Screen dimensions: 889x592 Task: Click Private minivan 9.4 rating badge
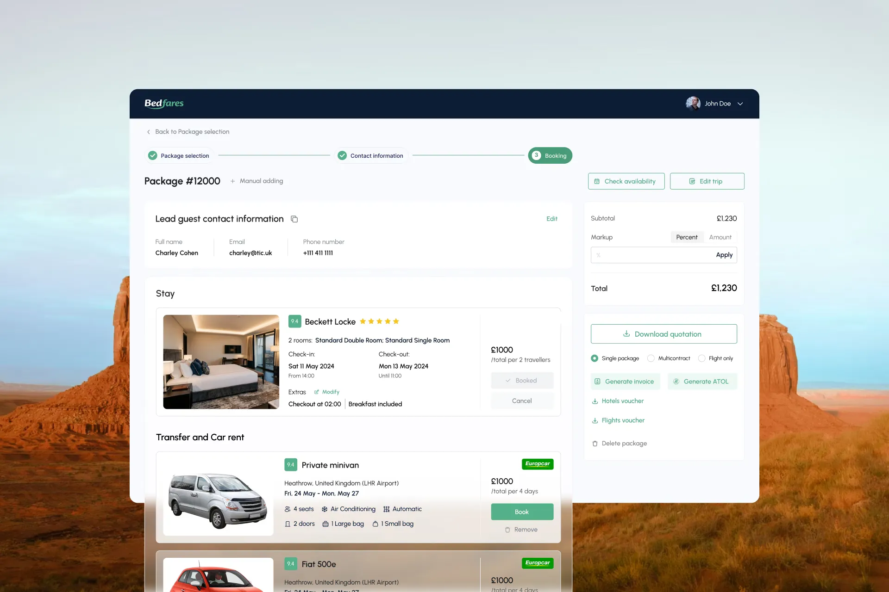291,465
